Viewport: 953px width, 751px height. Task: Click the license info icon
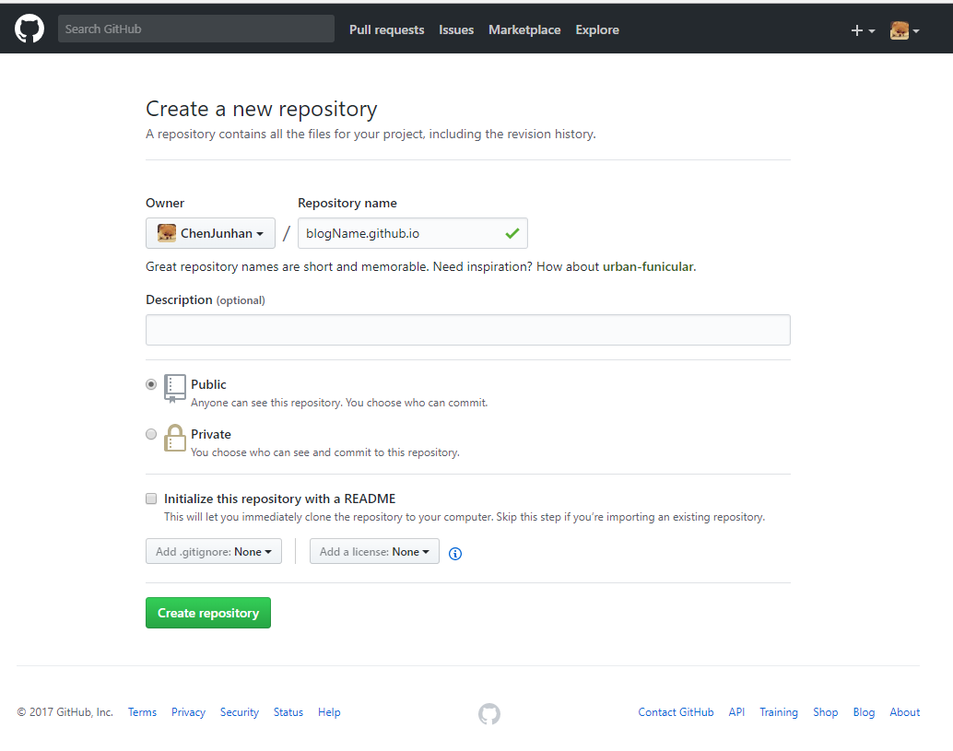[455, 554]
